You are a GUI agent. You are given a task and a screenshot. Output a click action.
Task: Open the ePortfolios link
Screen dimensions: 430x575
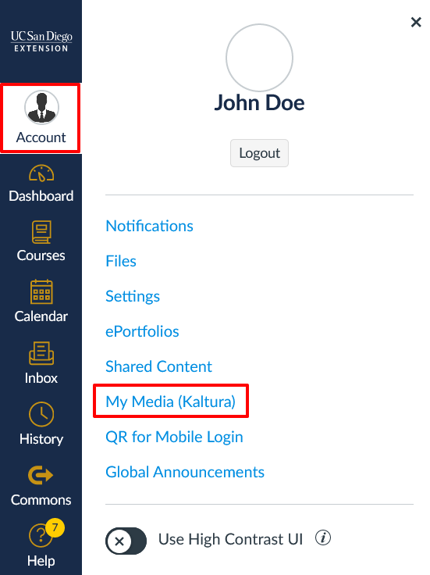(x=142, y=331)
